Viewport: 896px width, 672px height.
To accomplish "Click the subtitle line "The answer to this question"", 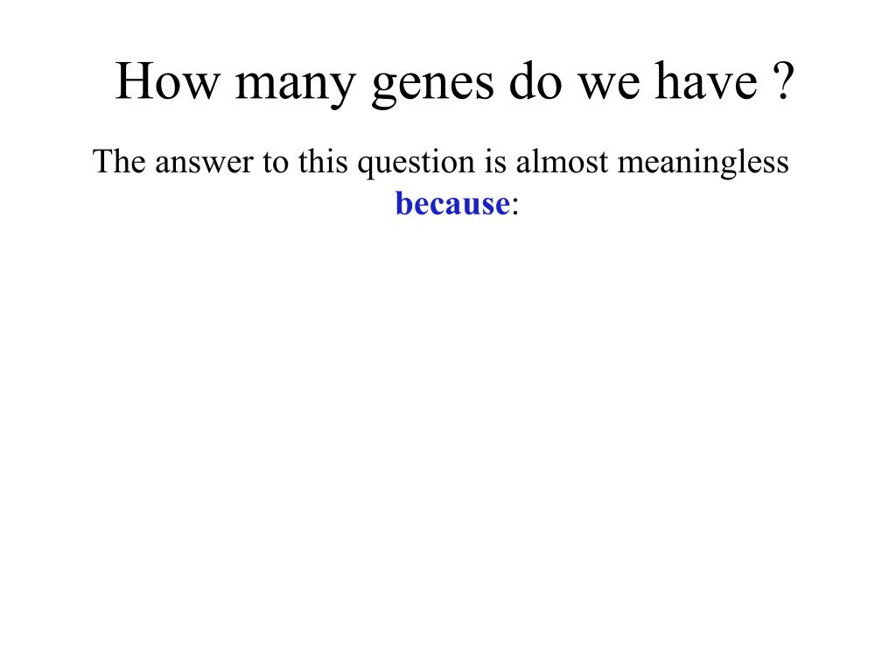I will (283, 163).
